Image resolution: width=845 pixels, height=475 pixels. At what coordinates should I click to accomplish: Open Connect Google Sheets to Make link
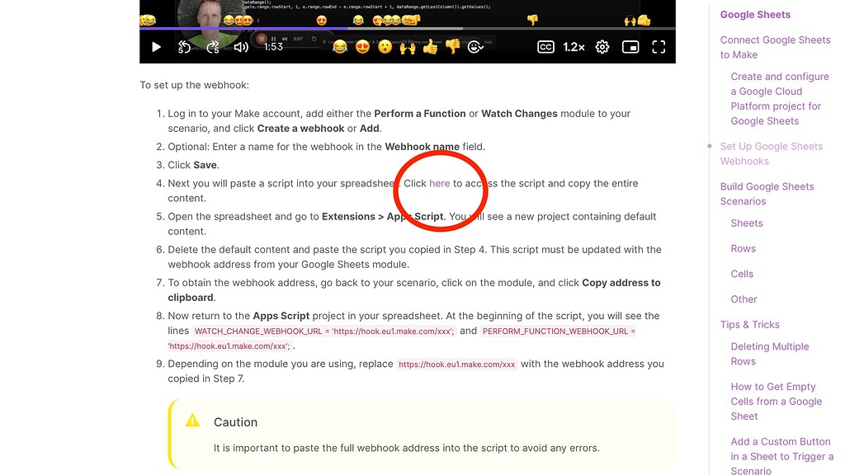click(x=775, y=47)
